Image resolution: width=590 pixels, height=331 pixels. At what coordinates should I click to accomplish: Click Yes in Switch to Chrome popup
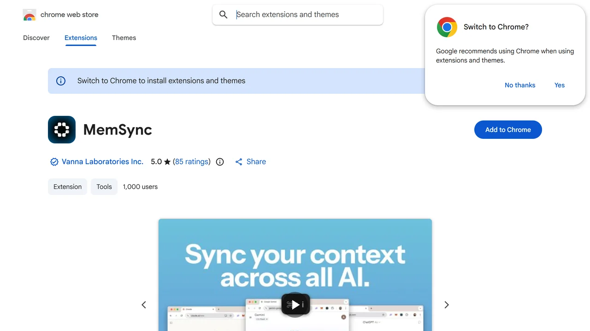pyautogui.click(x=560, y=85)
